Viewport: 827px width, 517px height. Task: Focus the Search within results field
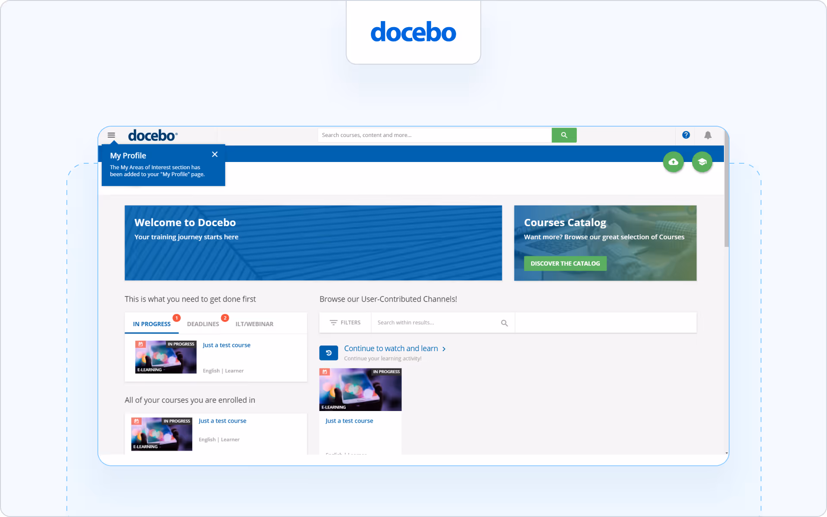click(435, 323)
